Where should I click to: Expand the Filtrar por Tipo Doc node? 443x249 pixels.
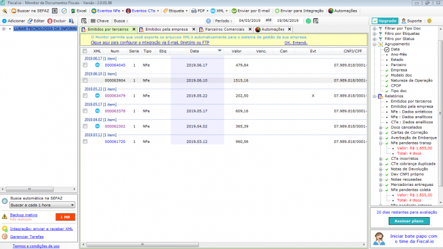(x=374, y=28)
